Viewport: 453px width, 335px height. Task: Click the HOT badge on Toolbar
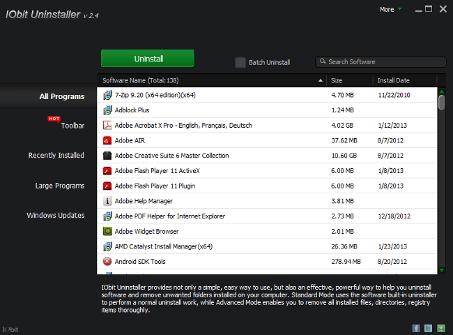[54, 119]
